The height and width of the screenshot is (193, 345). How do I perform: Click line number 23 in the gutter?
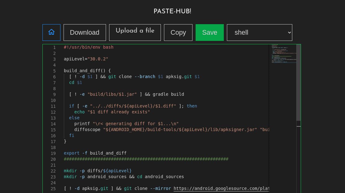pyautogui.click(x=53, y=177)
